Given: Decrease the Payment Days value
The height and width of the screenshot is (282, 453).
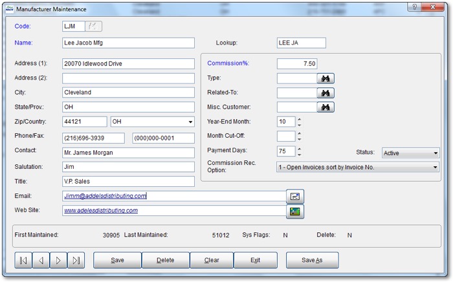Looking at the screenshot, I should pyautogui.click(x=299, y=154).
